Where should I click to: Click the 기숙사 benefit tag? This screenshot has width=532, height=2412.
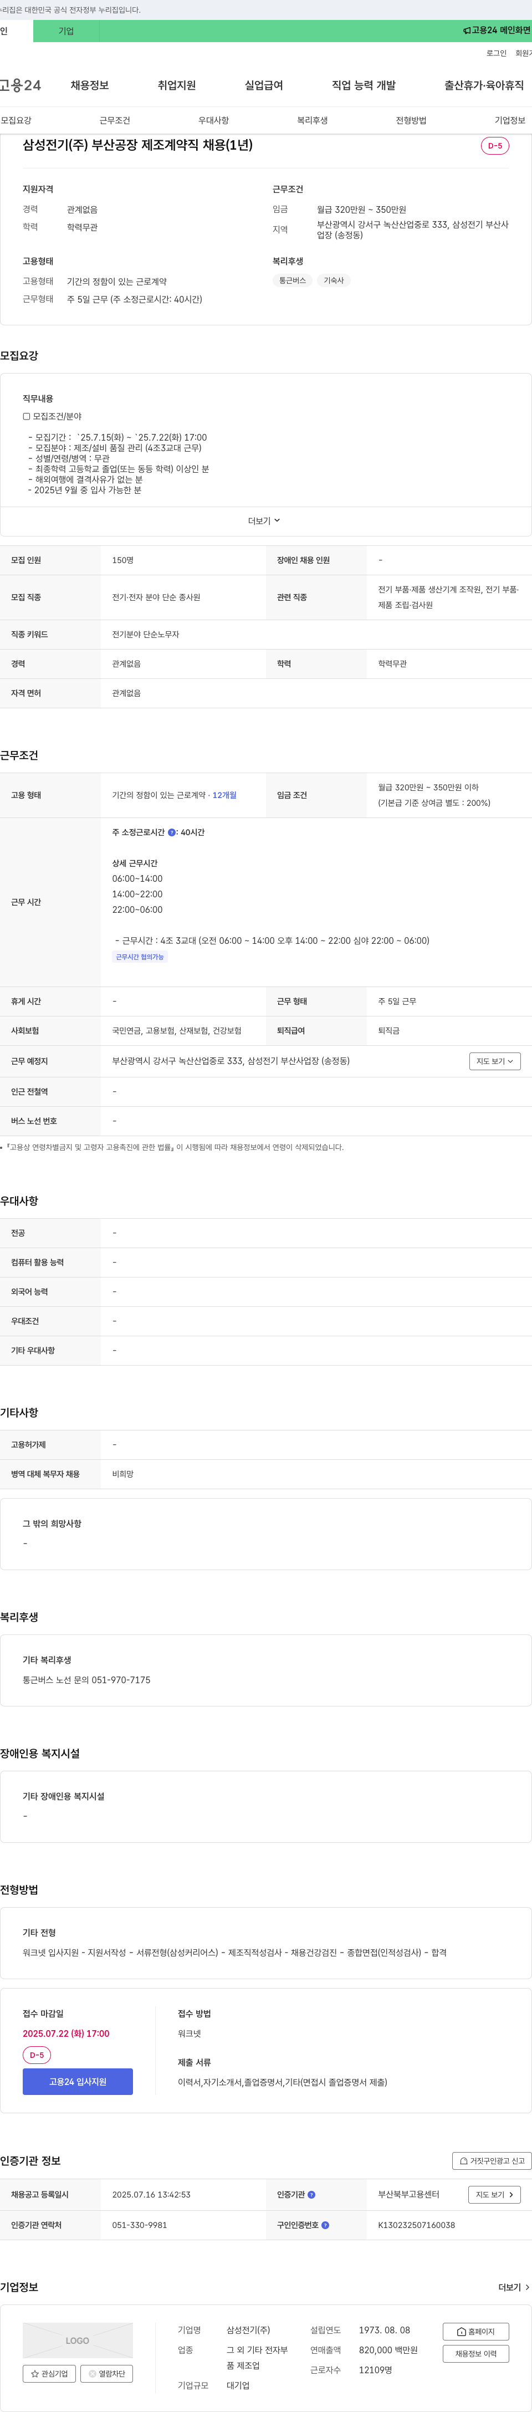pyautogui.click(x=334, y=280)
